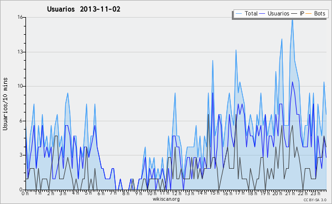Click the '23 h' x-axis label
The image size is (332, 204).
(315, 193)
